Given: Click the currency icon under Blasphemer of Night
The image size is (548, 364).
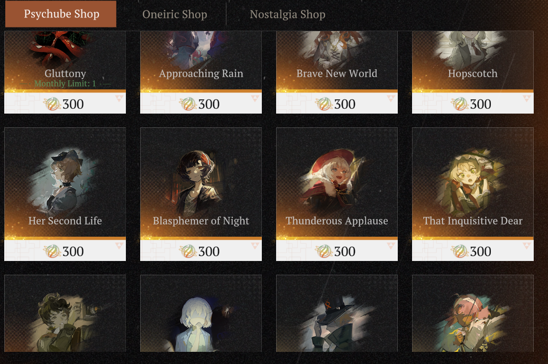Looking at the screenshot, I should 188,251.
